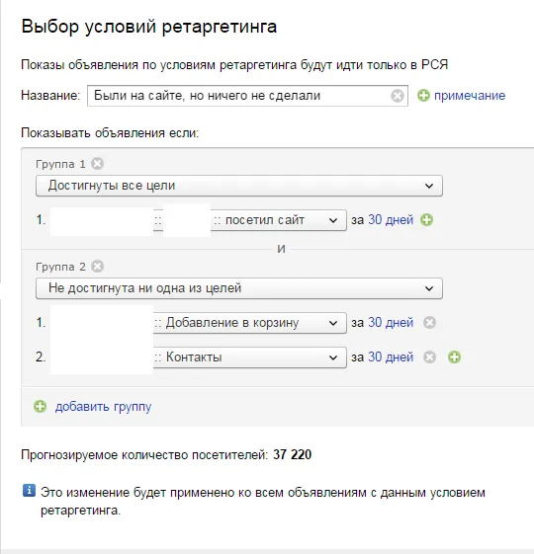Remove Группа 2 with its cross icon

97,266
